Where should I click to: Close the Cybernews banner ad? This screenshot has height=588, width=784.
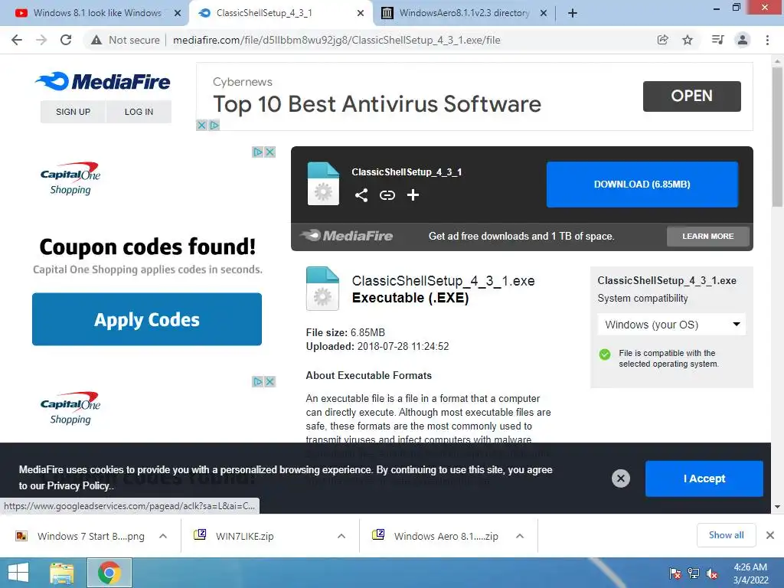(201, 125)
